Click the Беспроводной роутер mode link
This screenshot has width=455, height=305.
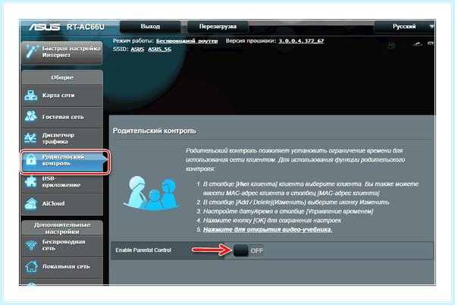tap(187, 41)
